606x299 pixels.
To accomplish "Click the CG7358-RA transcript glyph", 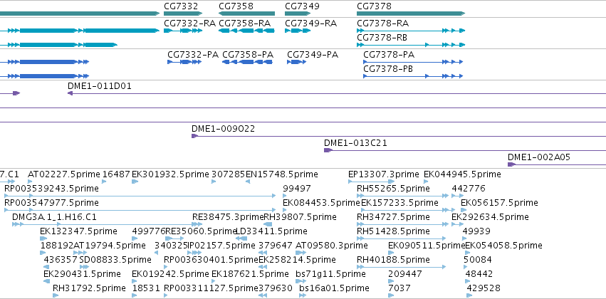I will 246,31.
